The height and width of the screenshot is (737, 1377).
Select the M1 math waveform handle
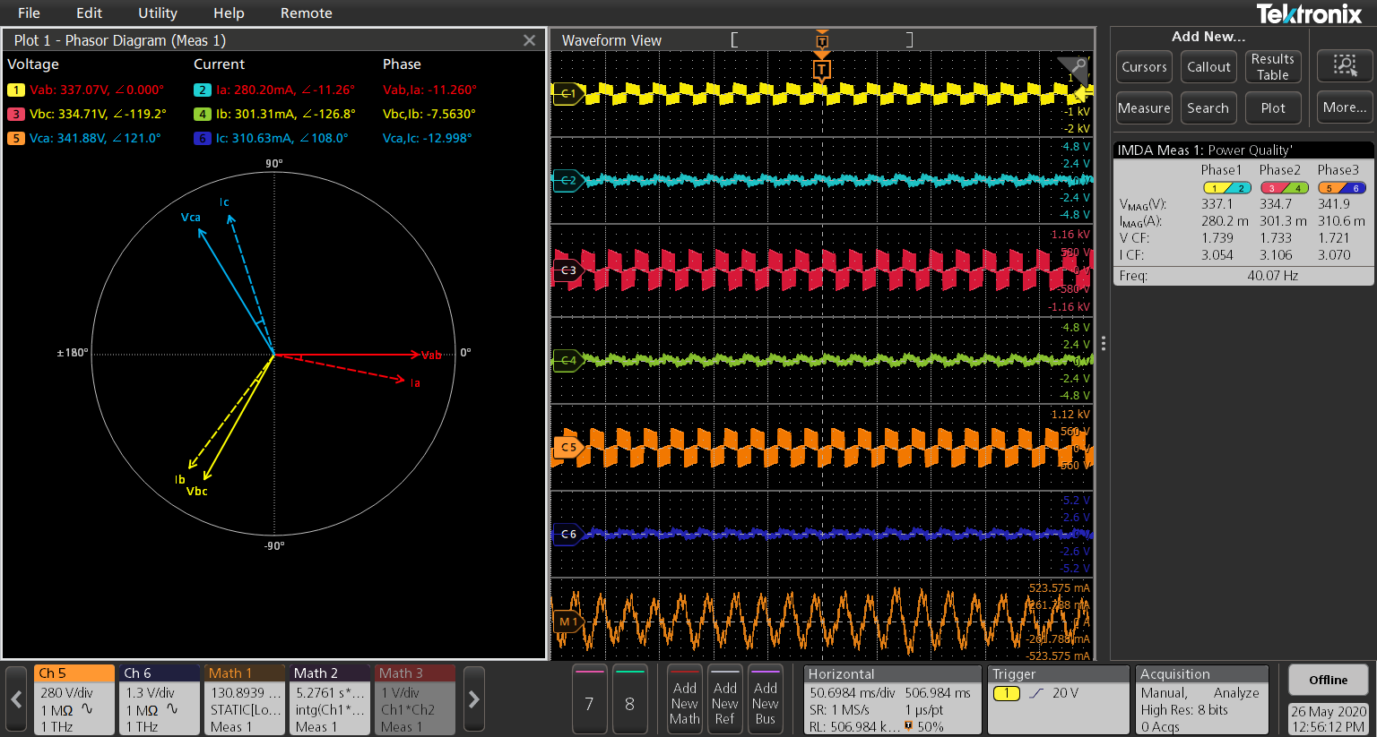567,621
